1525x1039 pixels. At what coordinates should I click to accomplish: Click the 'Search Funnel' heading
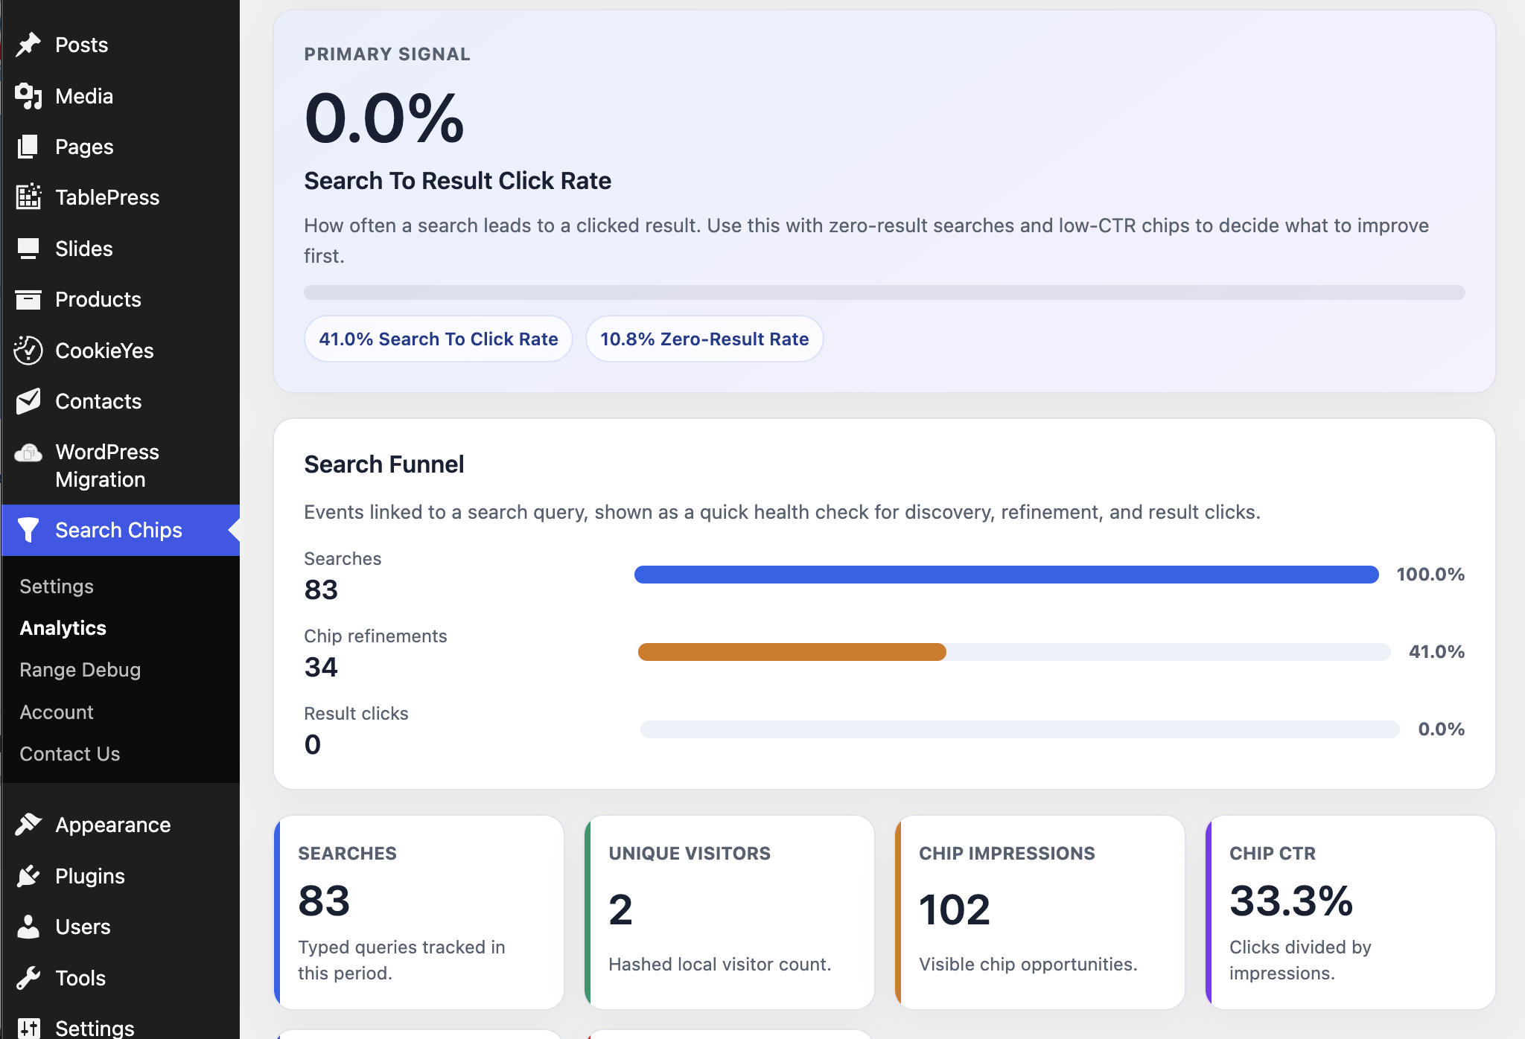coord(384,464)
